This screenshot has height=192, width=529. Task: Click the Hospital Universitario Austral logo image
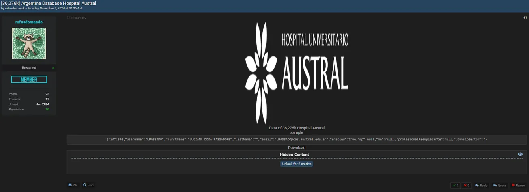[x=297, y=73]
